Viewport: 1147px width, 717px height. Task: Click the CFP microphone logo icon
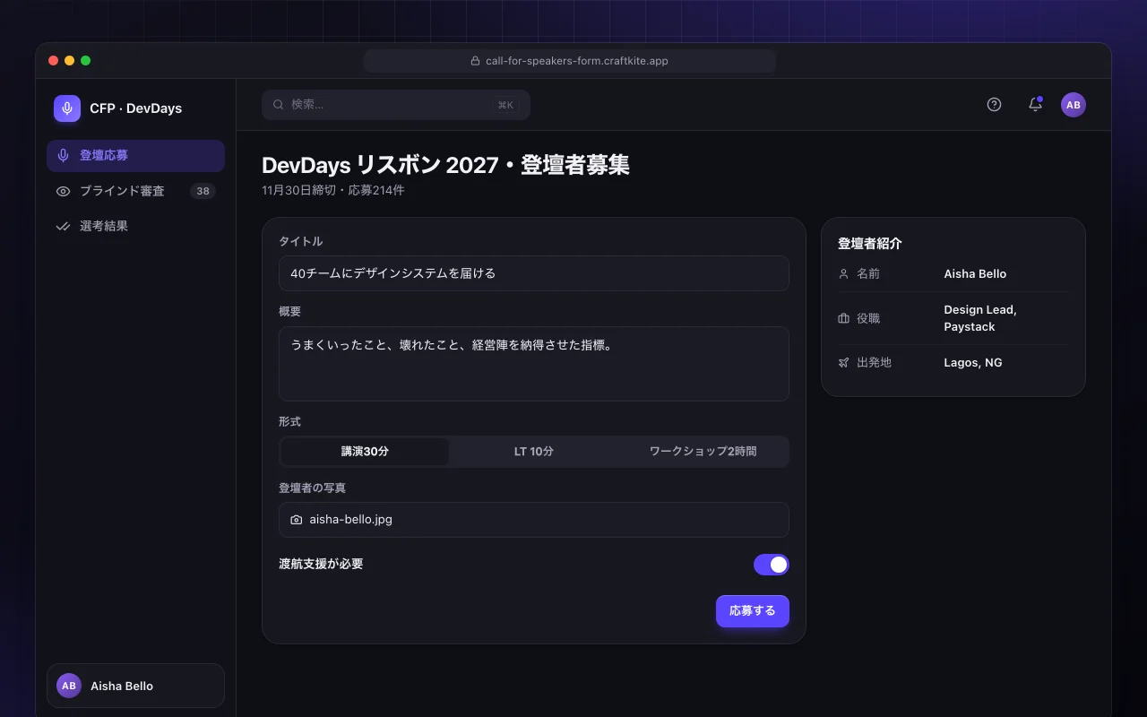[67, 108]
